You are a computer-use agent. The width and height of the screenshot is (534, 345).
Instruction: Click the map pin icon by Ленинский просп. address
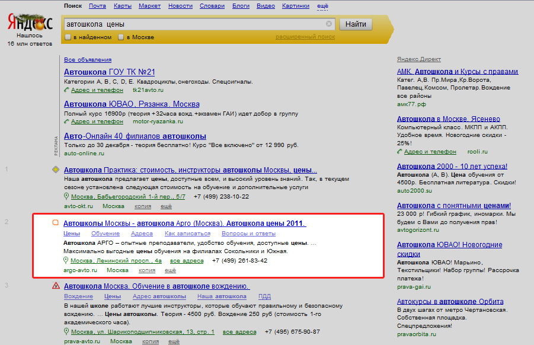coord(66,261)
